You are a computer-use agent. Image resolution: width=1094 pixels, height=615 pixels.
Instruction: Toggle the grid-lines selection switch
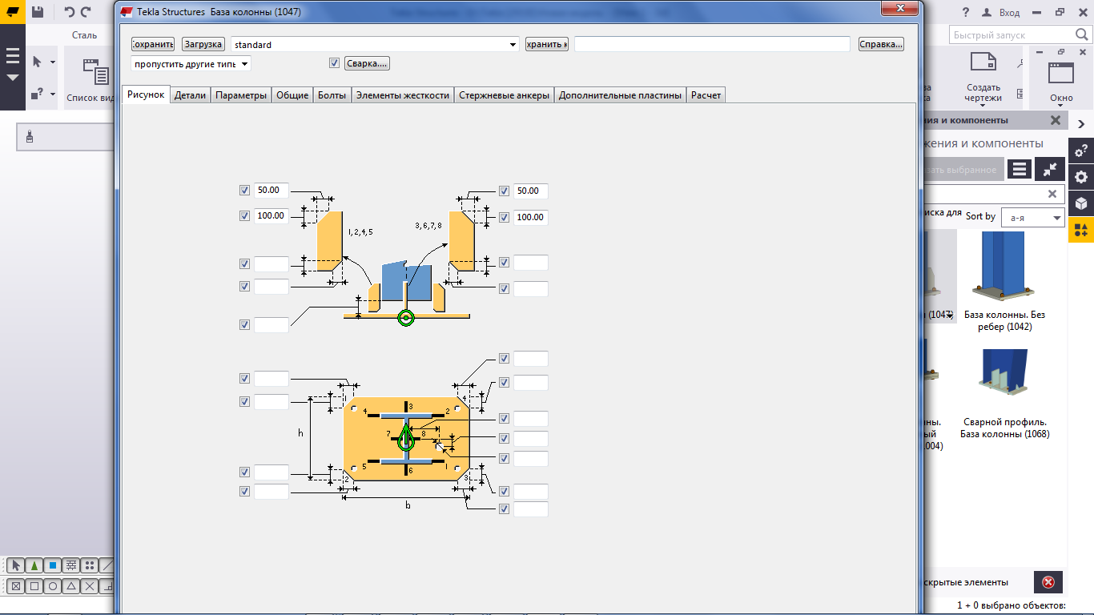71,565
